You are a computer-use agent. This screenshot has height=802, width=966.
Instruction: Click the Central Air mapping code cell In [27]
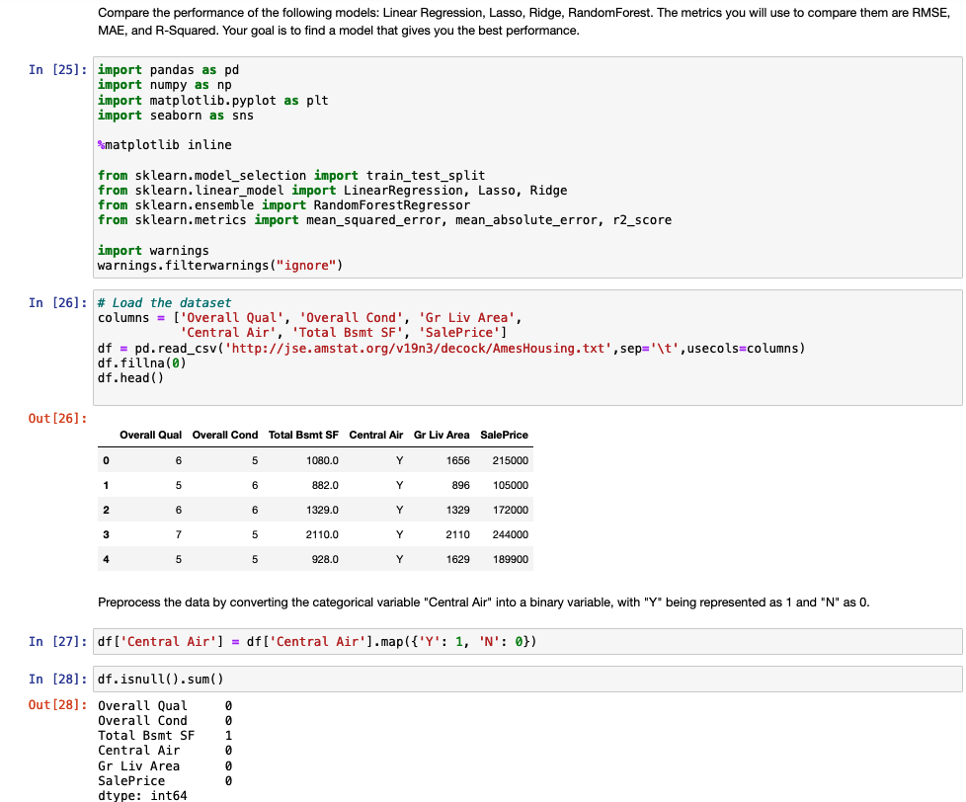pyautogui.click(x=527, y=642)
